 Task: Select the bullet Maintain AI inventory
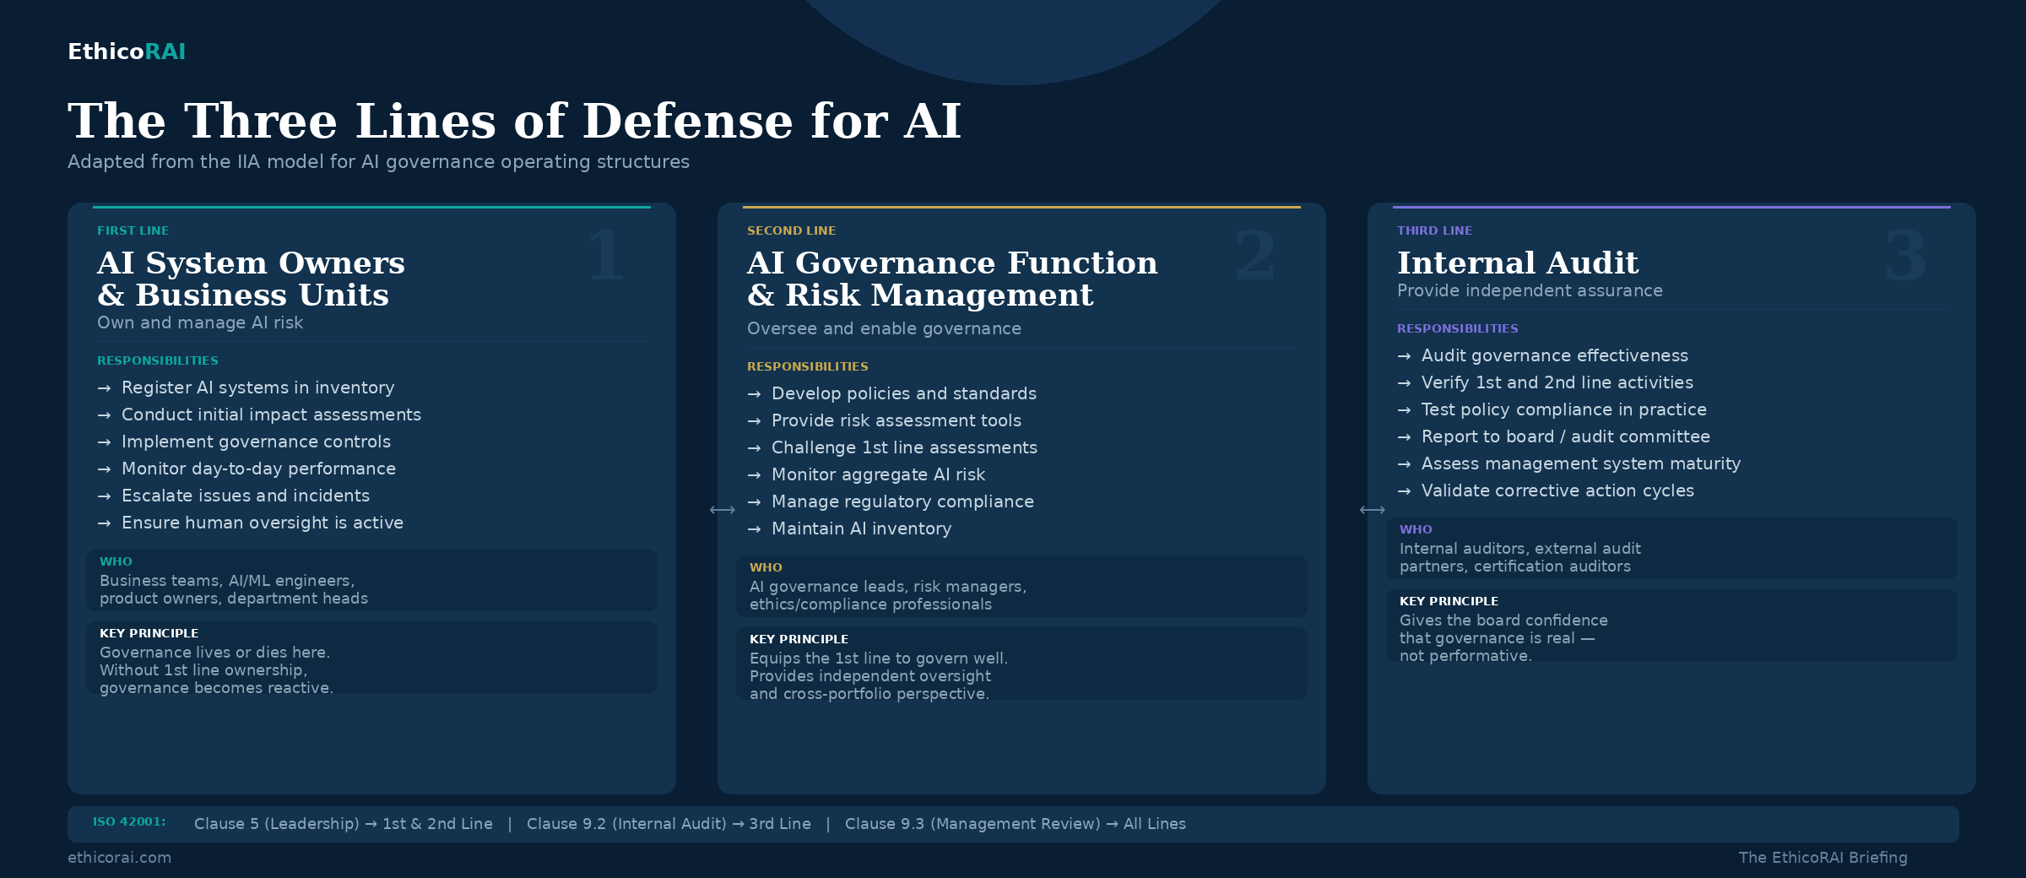point(862,528)
